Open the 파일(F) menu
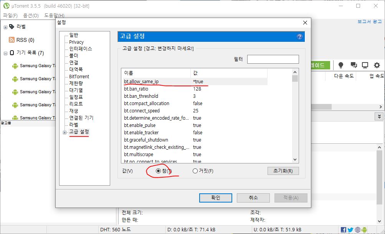 (x=10, y=15)
